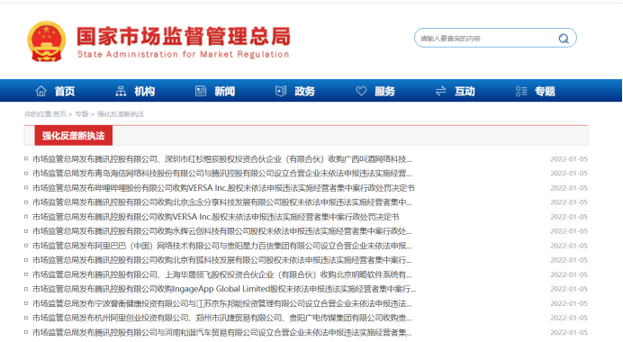Select the red 强化反垄断执法 section tab
The image size is (623, 342).
74,135
